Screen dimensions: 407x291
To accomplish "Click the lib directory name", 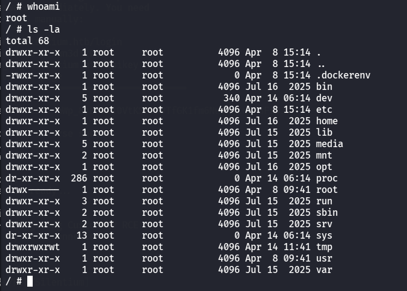I will 324,132.
